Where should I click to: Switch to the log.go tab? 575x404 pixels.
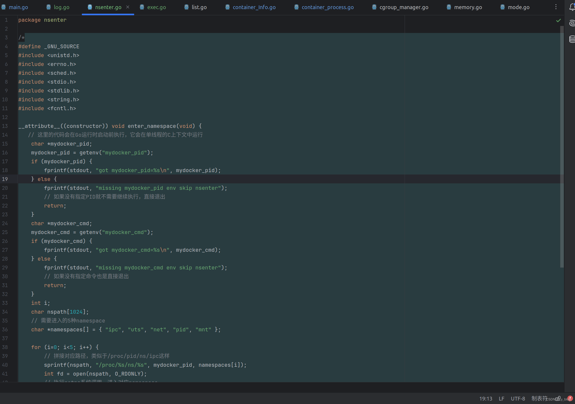(58, 7)
